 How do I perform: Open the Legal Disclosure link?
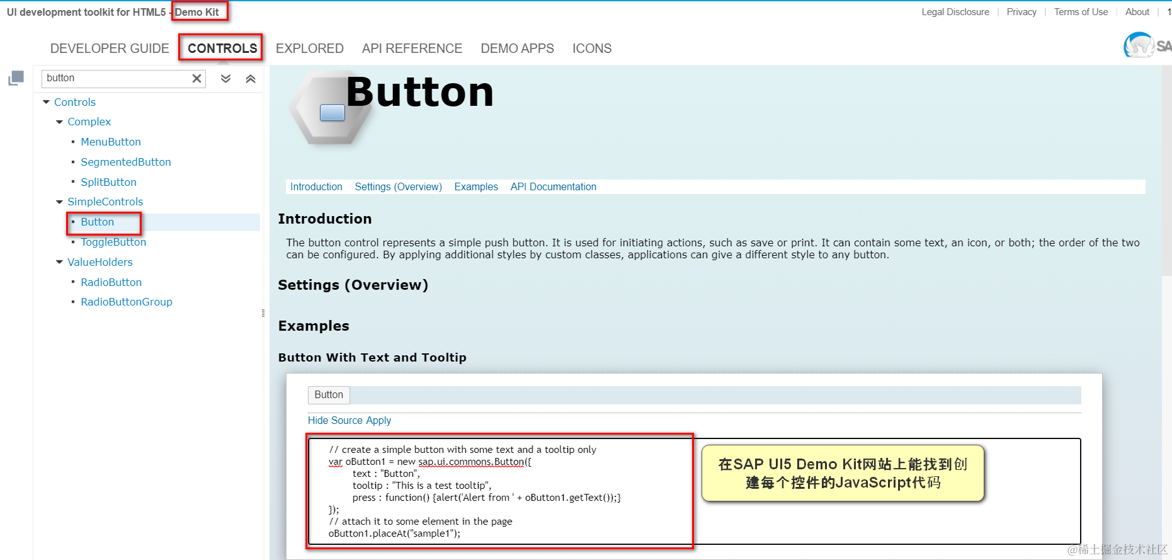pos(955,12)
